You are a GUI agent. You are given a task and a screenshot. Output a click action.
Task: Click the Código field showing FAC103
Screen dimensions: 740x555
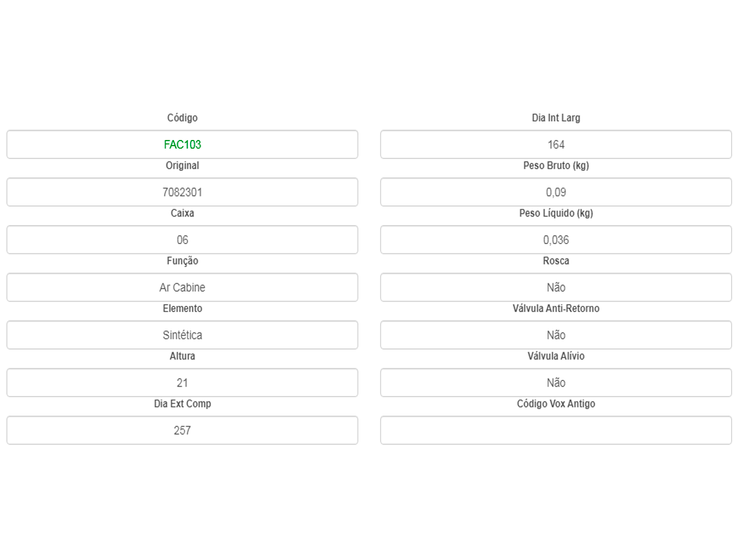coord(182,144)
